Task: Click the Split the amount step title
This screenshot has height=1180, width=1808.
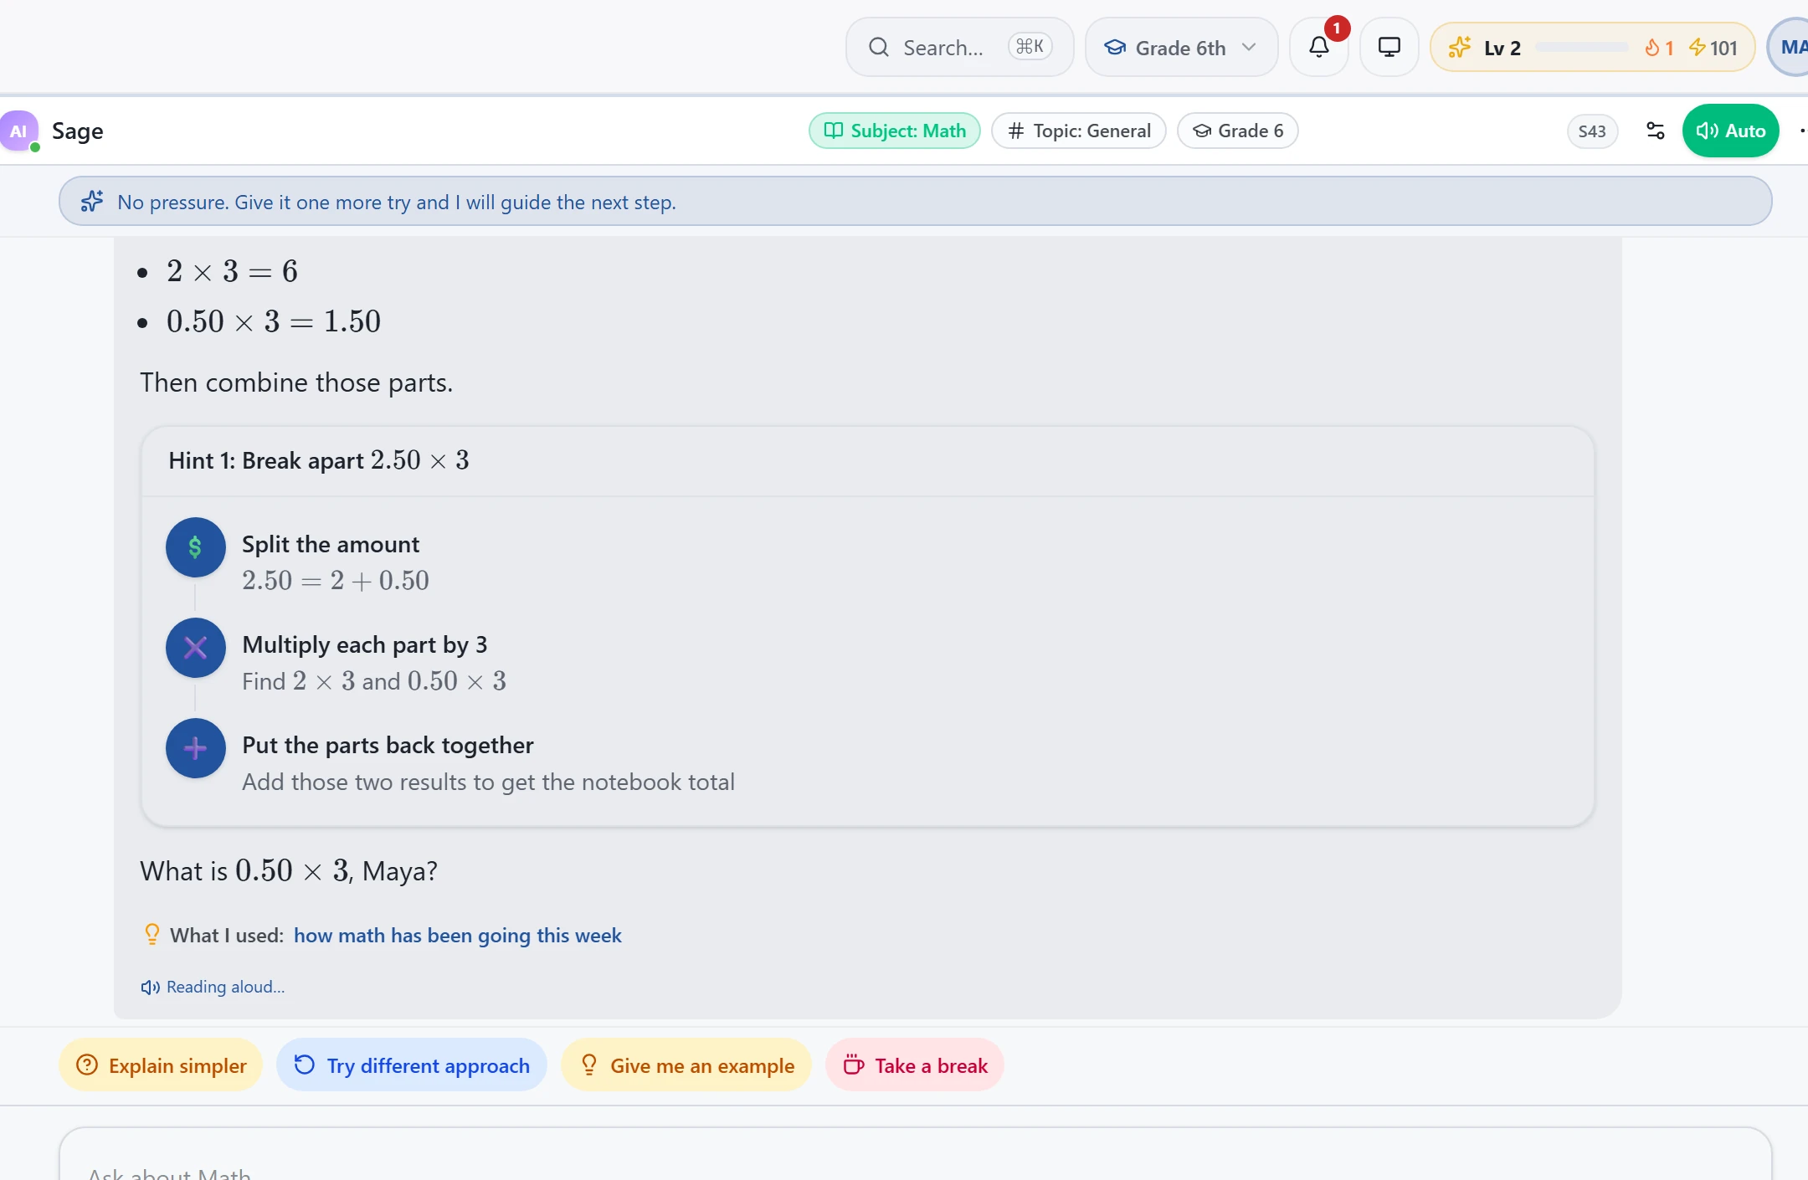Action: (331, 545)
